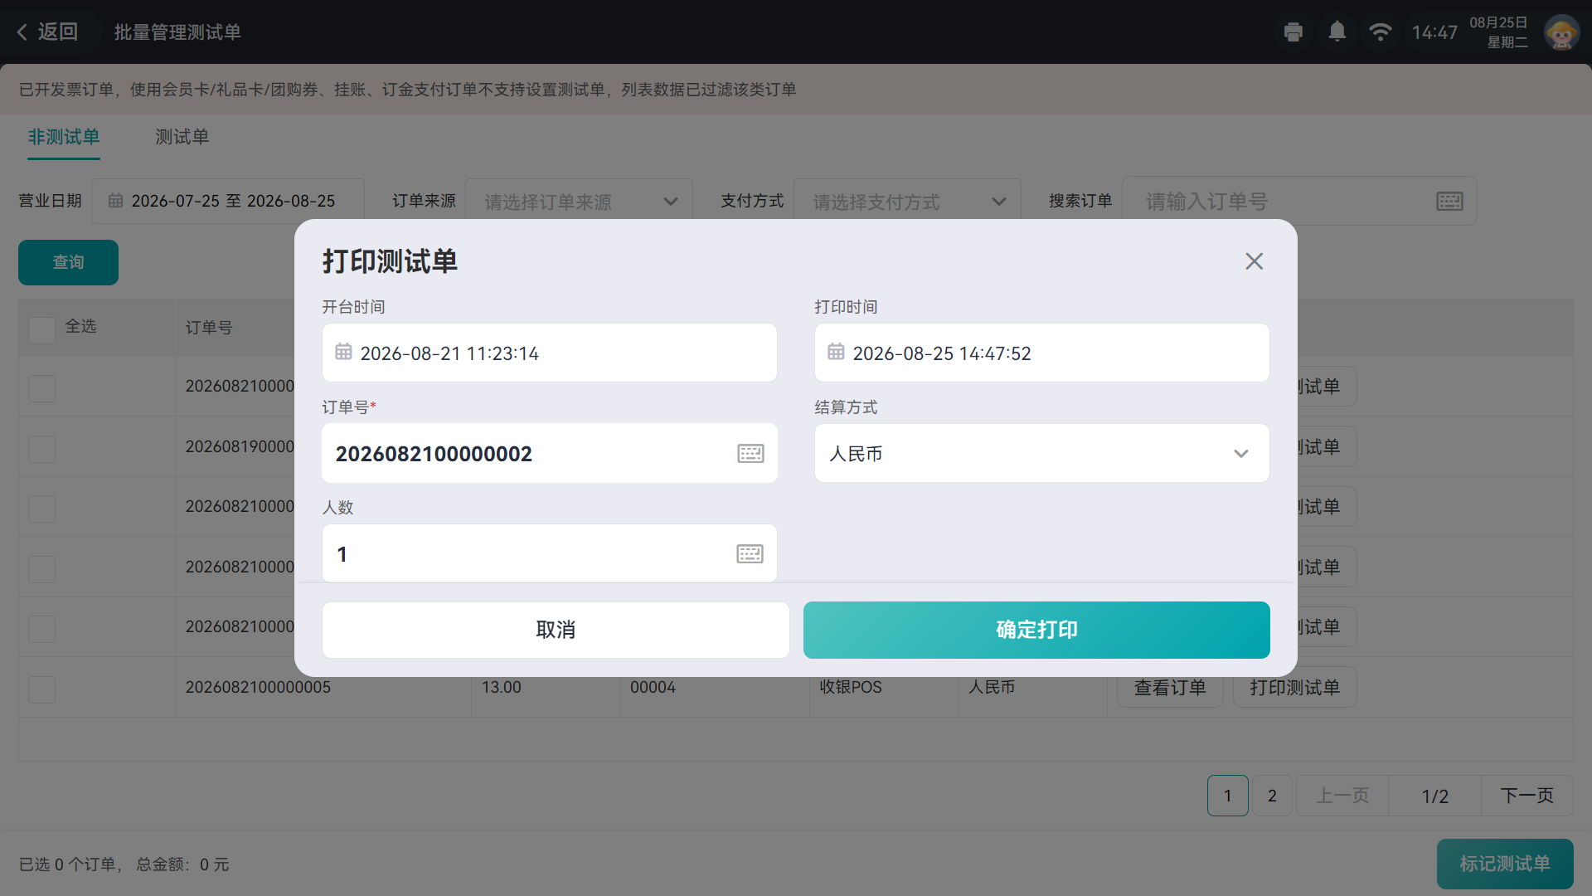The height and width of the screenshot is (896, 1592).
Task: Click keyboard icon in 搜索订单 field
Action: 1449,202
